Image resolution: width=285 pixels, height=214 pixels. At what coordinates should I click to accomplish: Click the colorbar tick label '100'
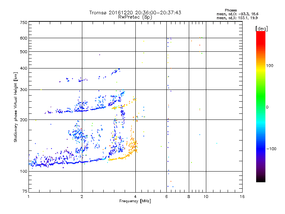point(270,66)
